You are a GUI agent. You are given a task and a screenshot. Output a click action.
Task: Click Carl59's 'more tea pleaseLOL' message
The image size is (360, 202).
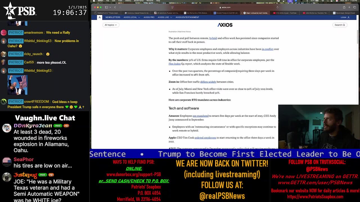click(x=51, y=63)
